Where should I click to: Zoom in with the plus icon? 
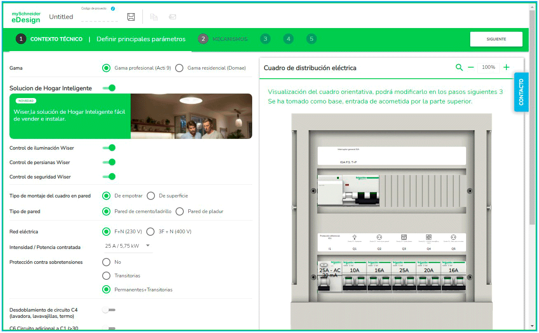(x=506, y=68)
